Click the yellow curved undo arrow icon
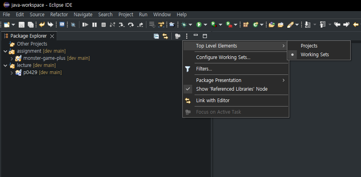Image resolution: width=361 pixels, height=177 pixels. click(x=42, y=25)
